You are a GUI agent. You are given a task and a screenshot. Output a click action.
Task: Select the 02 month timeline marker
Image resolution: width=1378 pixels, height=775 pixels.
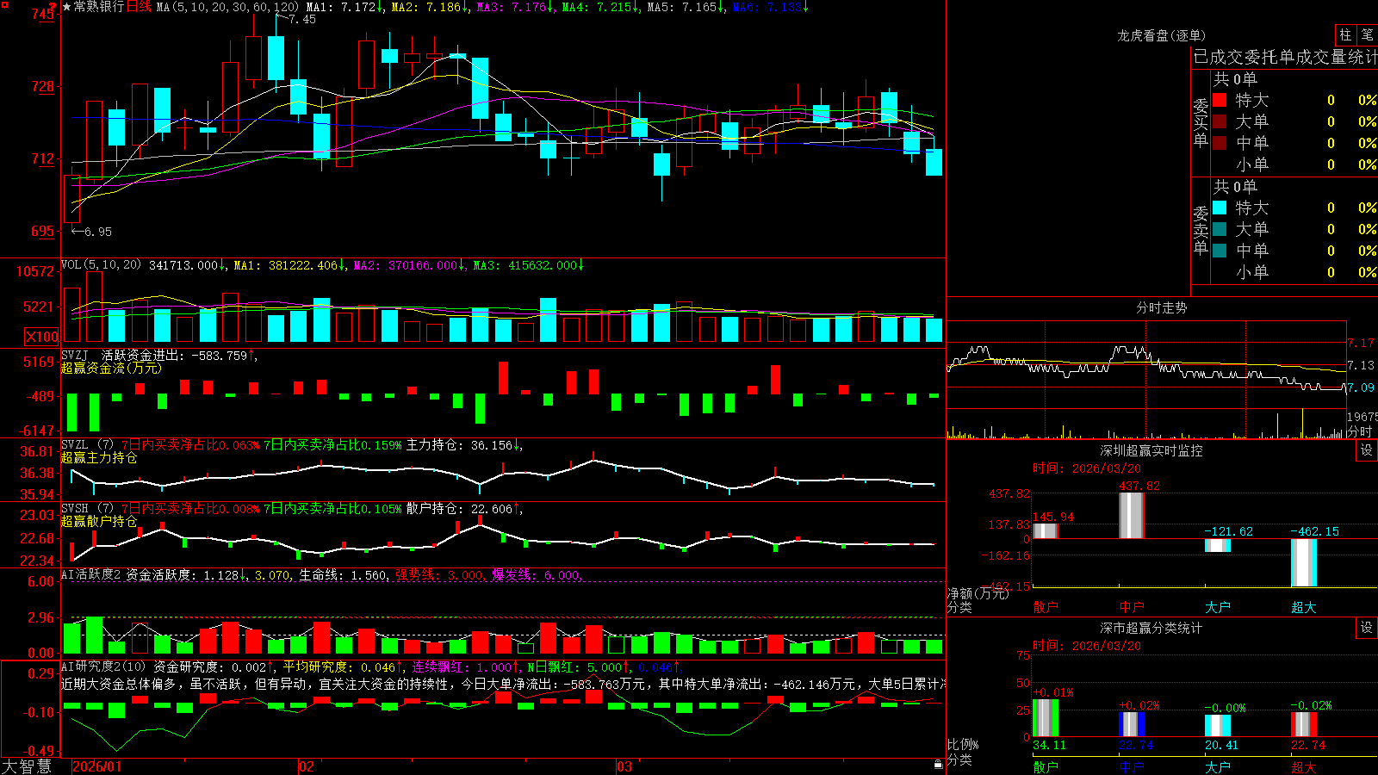(x=306, y=766)
